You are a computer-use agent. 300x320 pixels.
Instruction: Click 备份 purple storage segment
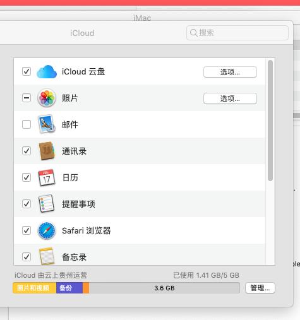click(x=69, y=288)
